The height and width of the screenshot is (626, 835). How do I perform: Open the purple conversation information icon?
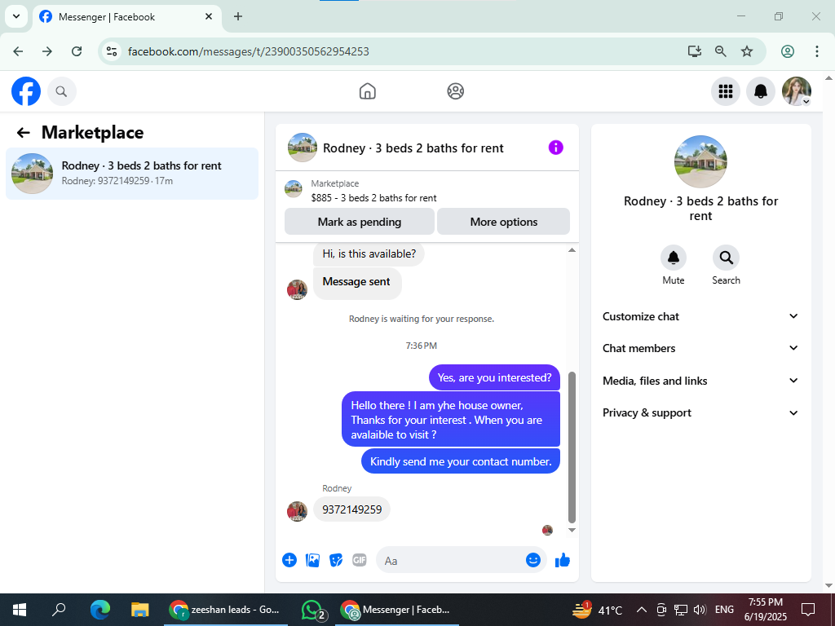point(555,148)
